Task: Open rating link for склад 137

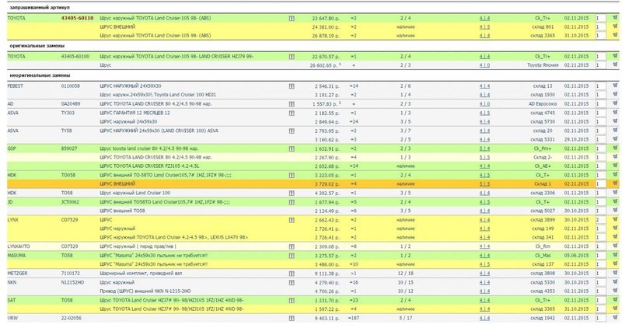Action: pyautogui.click(x=484, y=264)
